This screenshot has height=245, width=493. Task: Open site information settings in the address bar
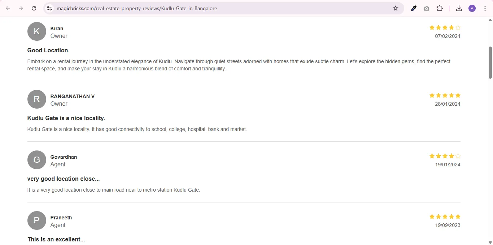point(49,8)
